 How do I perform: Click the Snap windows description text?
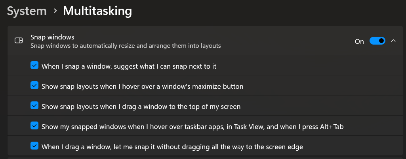click(126, 46)
